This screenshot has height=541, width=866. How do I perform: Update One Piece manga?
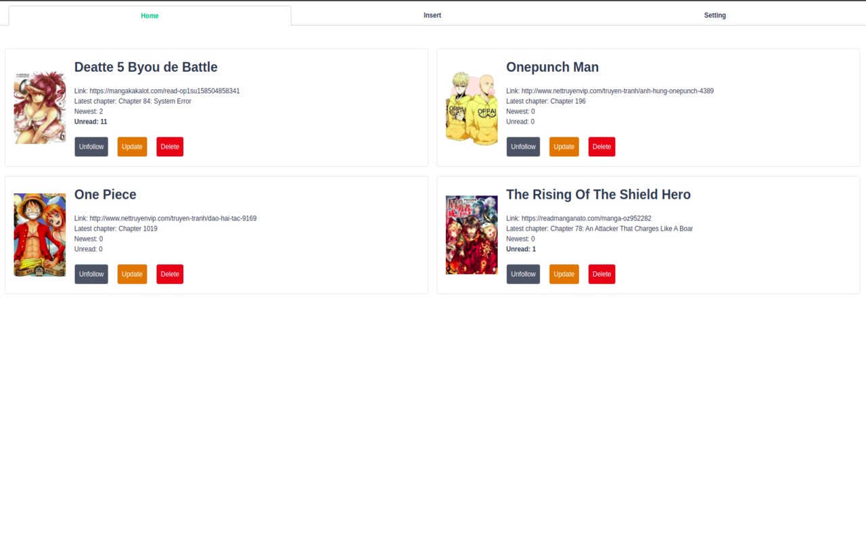click(132, 274)
